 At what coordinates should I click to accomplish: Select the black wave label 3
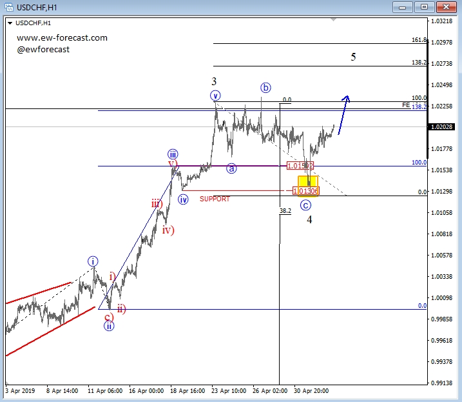coord(214,81)
